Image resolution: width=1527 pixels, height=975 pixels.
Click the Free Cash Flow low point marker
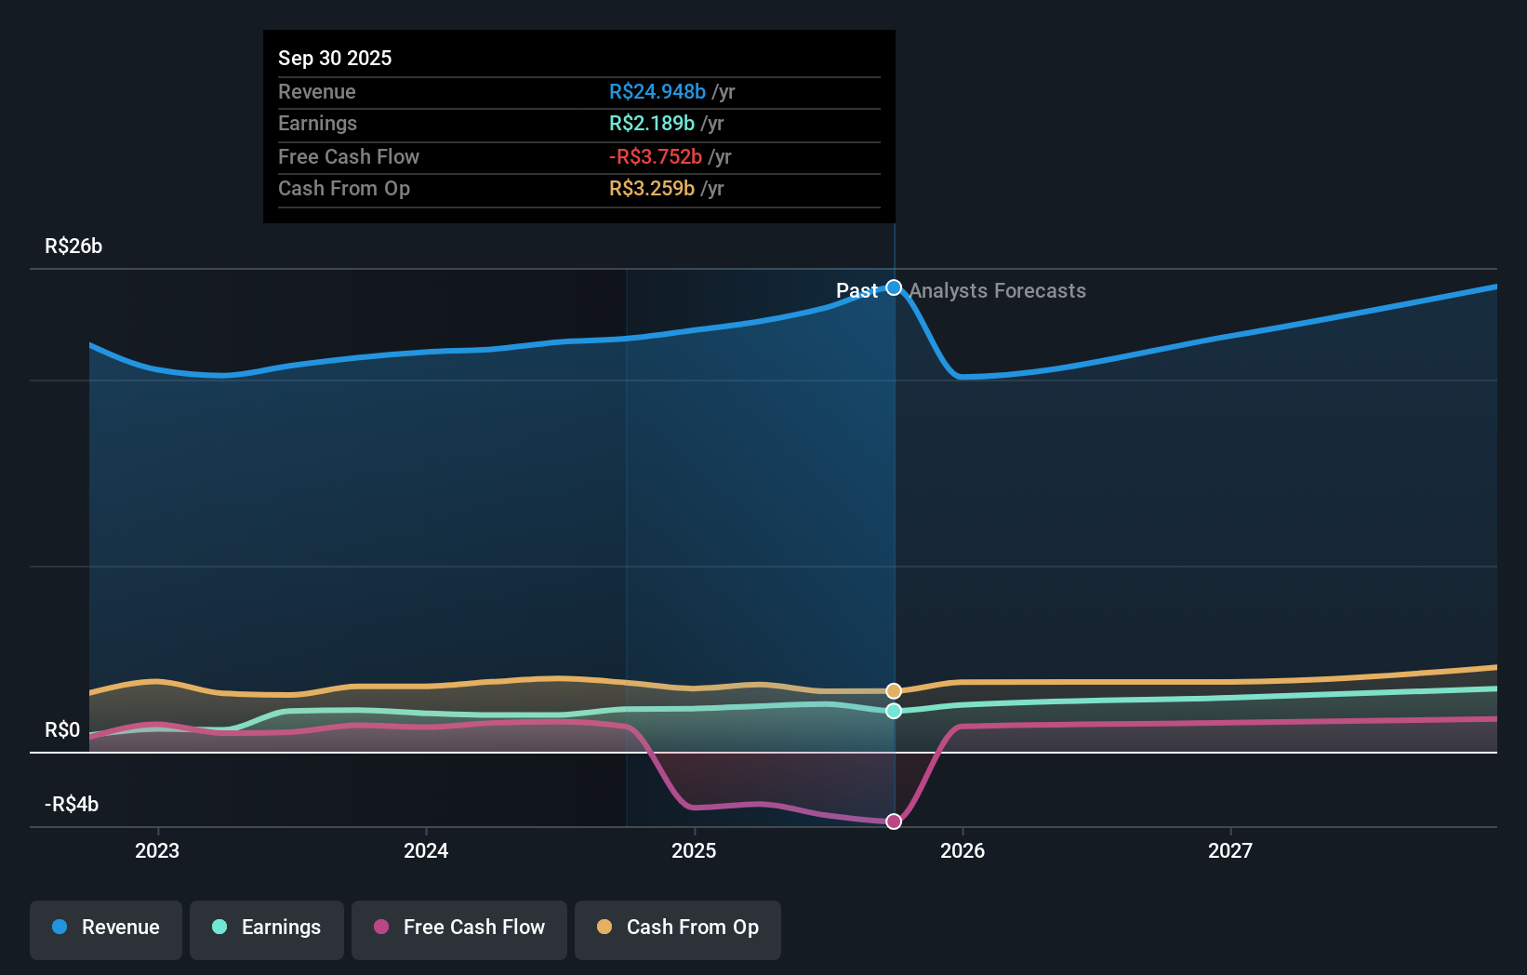tap(894, 821)
